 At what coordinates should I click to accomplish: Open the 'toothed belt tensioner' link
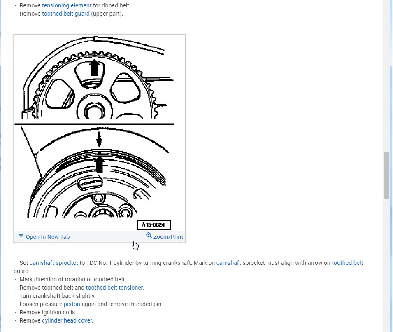click(114, 288)
